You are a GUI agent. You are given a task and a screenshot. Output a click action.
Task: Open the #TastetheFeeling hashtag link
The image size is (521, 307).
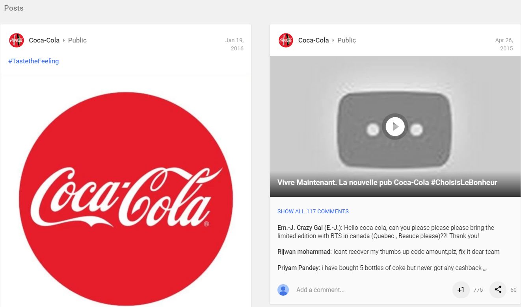[x=33, y=61]
